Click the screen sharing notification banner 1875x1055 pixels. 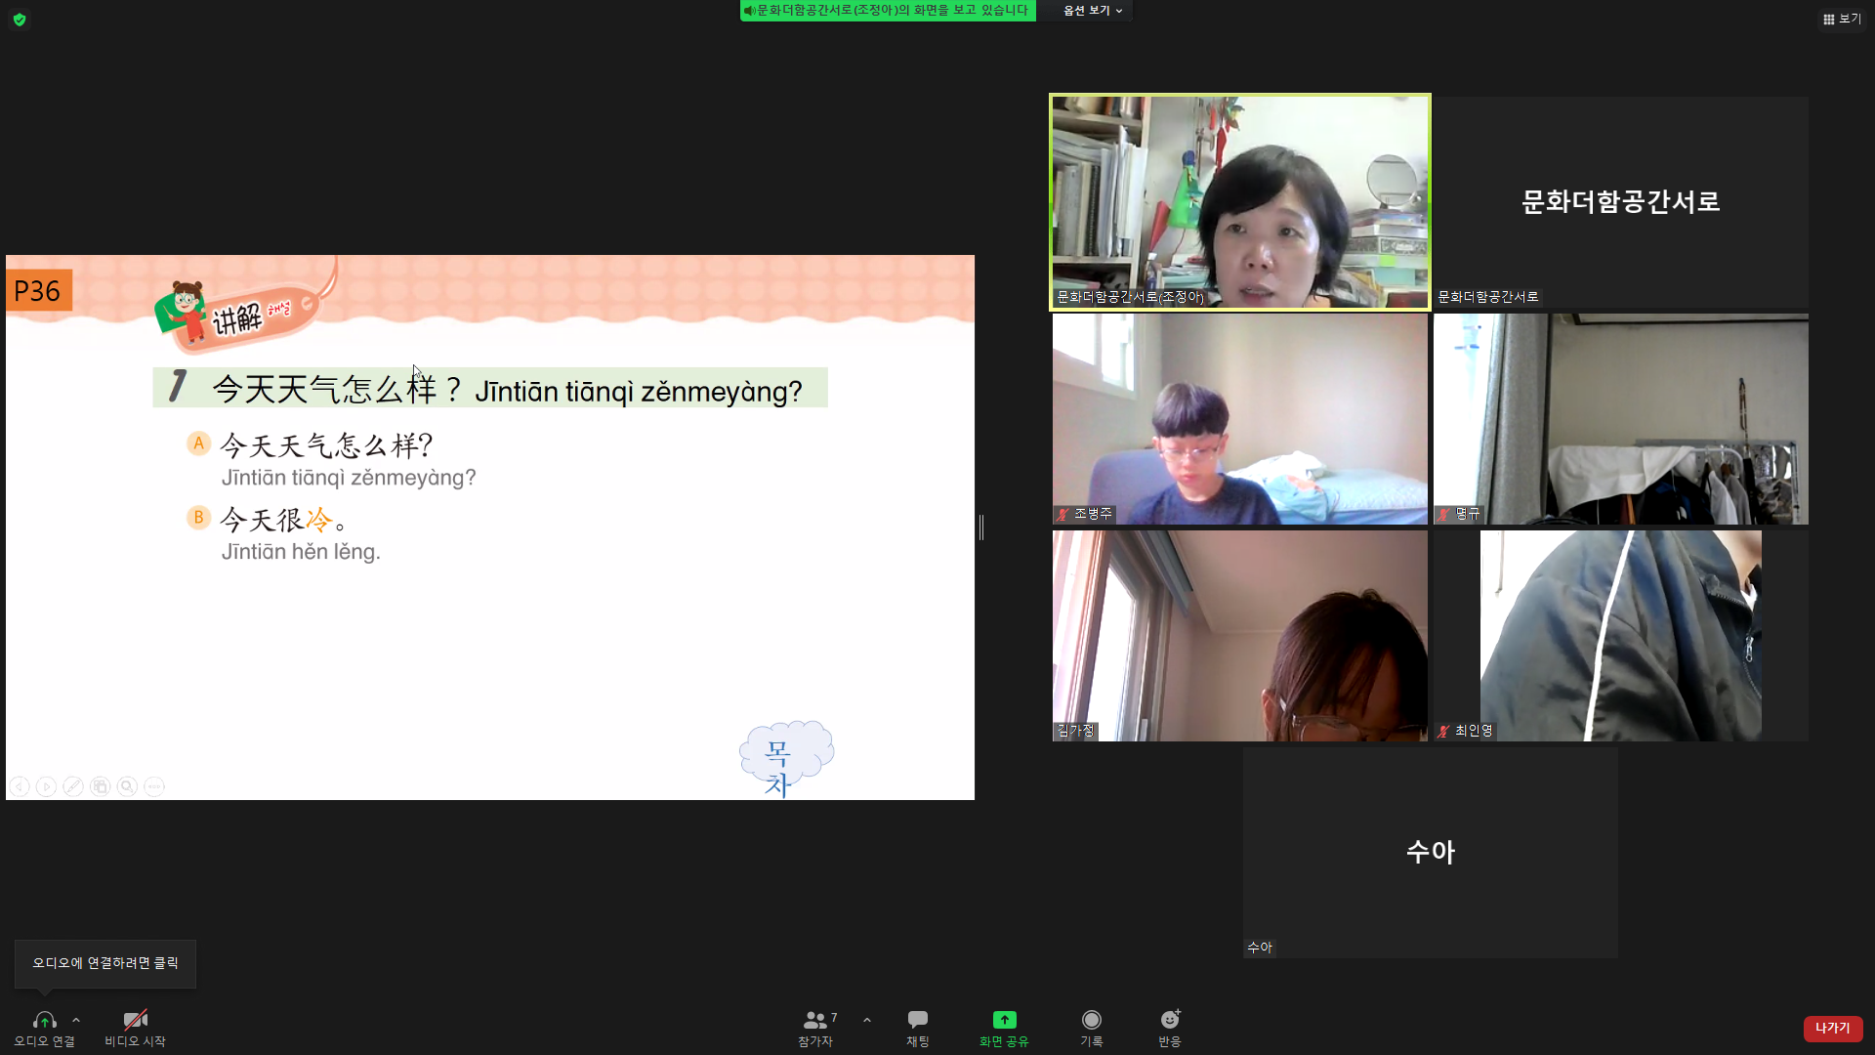(x=887, y=11)
